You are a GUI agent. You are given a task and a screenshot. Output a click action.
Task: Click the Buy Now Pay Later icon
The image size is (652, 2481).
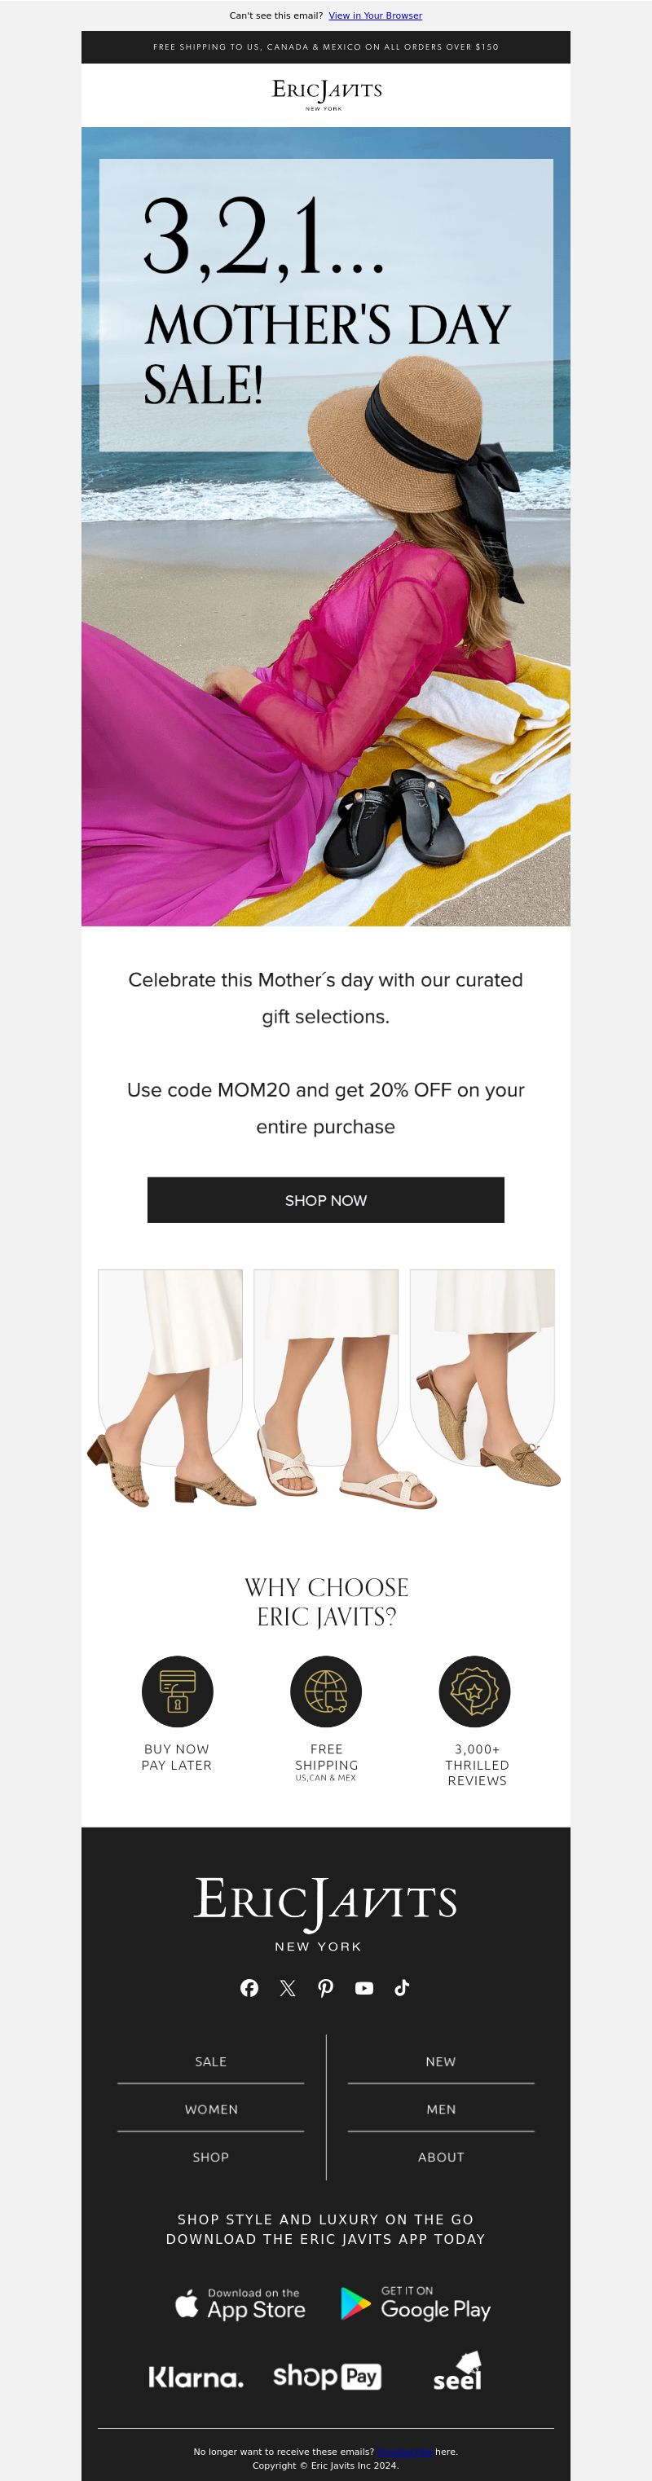[x=177, y=1691]
